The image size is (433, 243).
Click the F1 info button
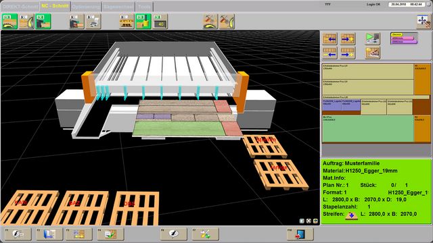[x=18, y=234]
